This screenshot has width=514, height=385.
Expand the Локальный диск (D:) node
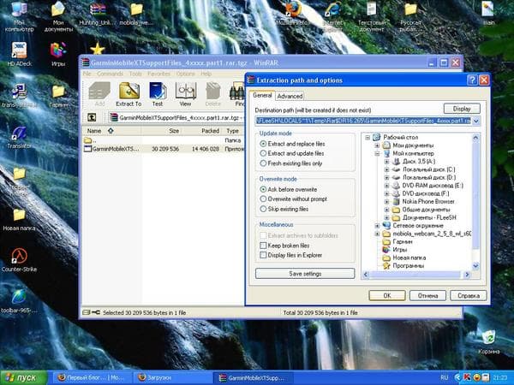click(386, 177)
